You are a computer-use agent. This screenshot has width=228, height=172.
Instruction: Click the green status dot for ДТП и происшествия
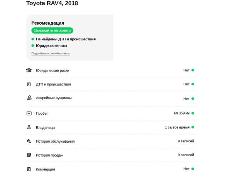pyautogui.click(x=193, y=84)
